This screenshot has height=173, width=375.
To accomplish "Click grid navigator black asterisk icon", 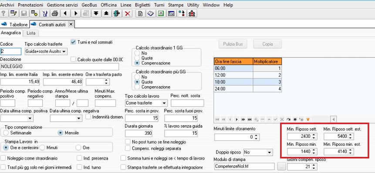I will click(295, 119).
